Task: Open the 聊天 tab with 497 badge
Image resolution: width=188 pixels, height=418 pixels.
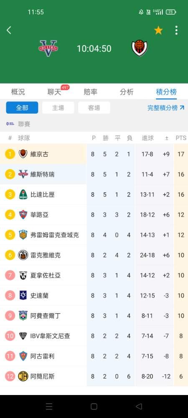Action: 54,92
